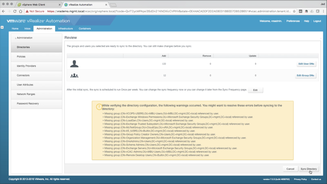Reload the current page

(x=15, y=11)
